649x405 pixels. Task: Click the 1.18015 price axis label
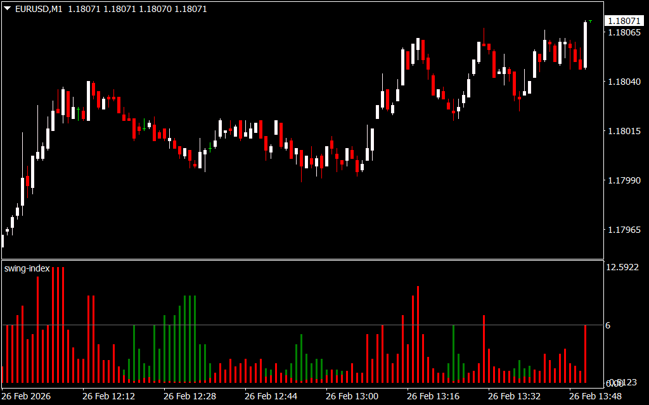click(x=622, y=131)
